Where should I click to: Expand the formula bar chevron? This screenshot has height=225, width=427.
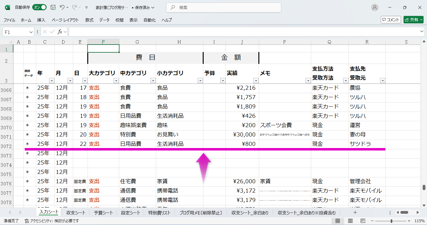pos(422,32)
